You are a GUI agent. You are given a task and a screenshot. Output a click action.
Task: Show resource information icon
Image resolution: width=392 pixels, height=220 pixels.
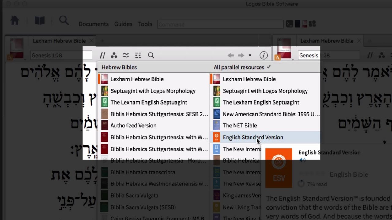264,55
